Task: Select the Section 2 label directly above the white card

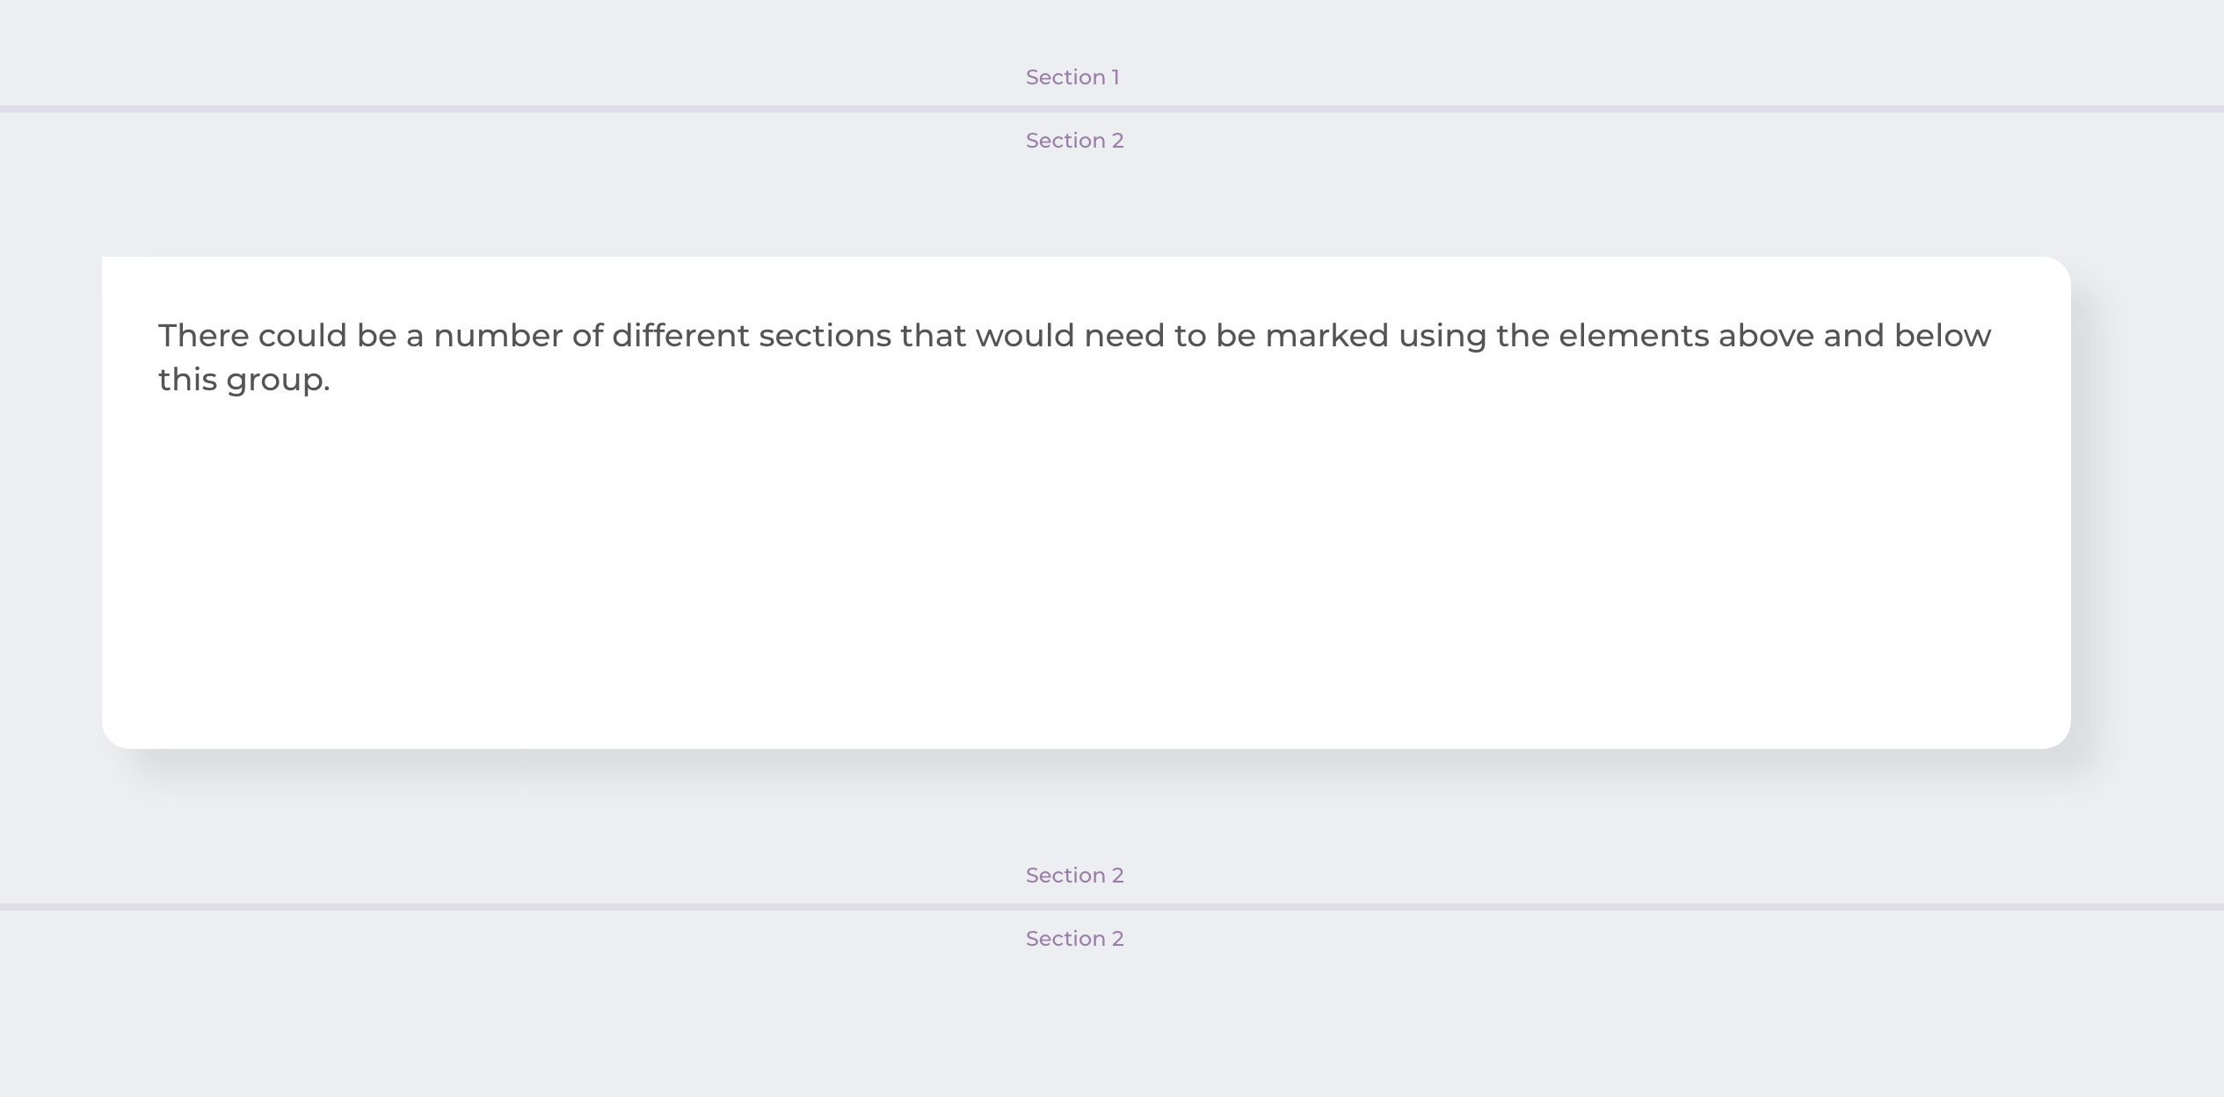Action: point(1074,141)
